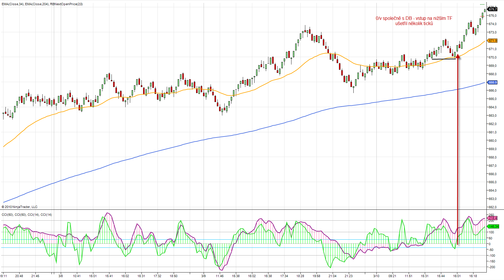Viewport: 504px width, 280px height.
Task: Click the pink CCI value marker 218,4
Action: click(x=493, y=218)
